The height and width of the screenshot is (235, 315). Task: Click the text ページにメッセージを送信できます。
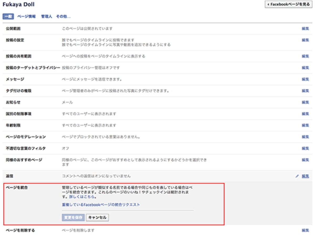coord(92,79)
